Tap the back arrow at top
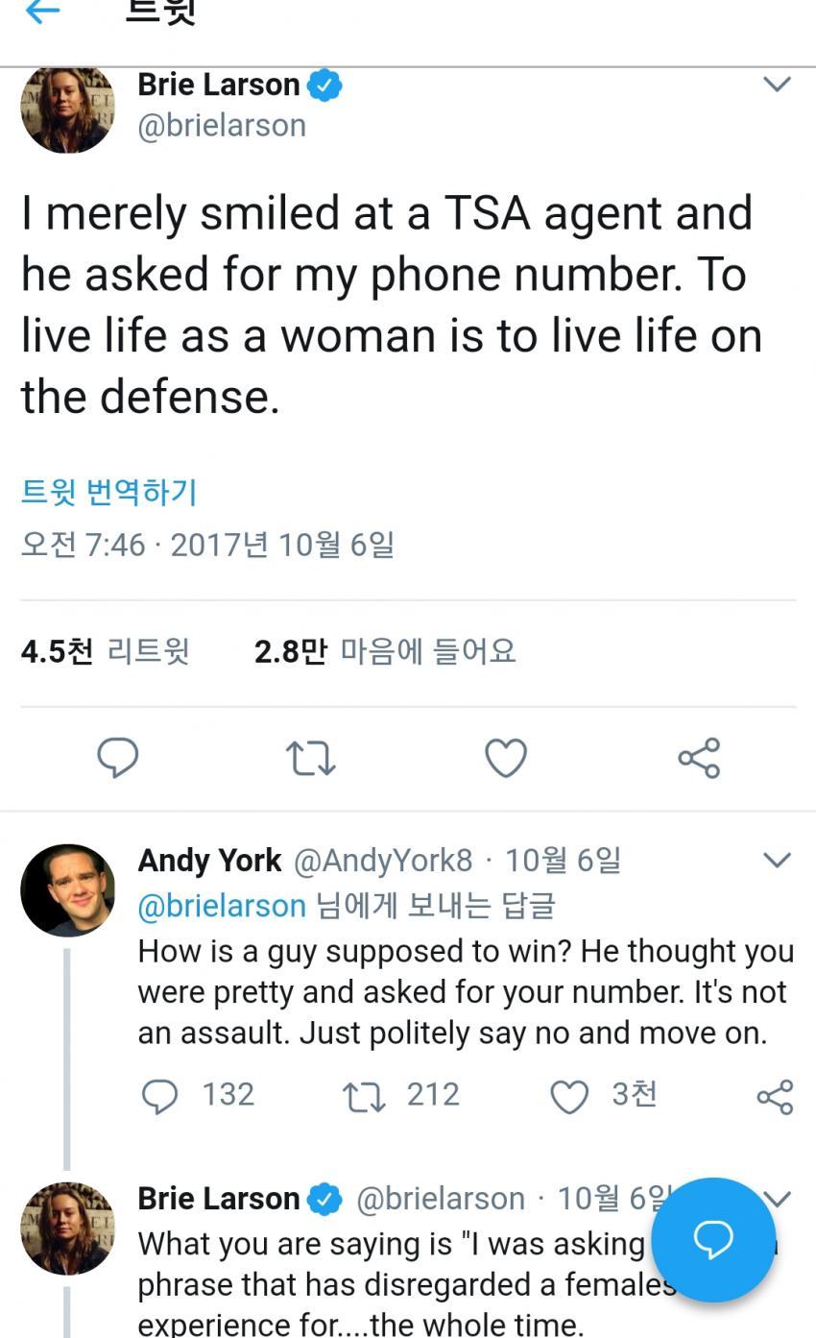Screen dimensions: 816x1338 42,12
